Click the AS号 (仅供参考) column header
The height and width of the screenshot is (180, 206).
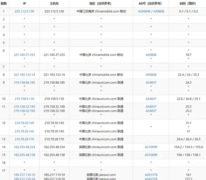tap(151, 4)
